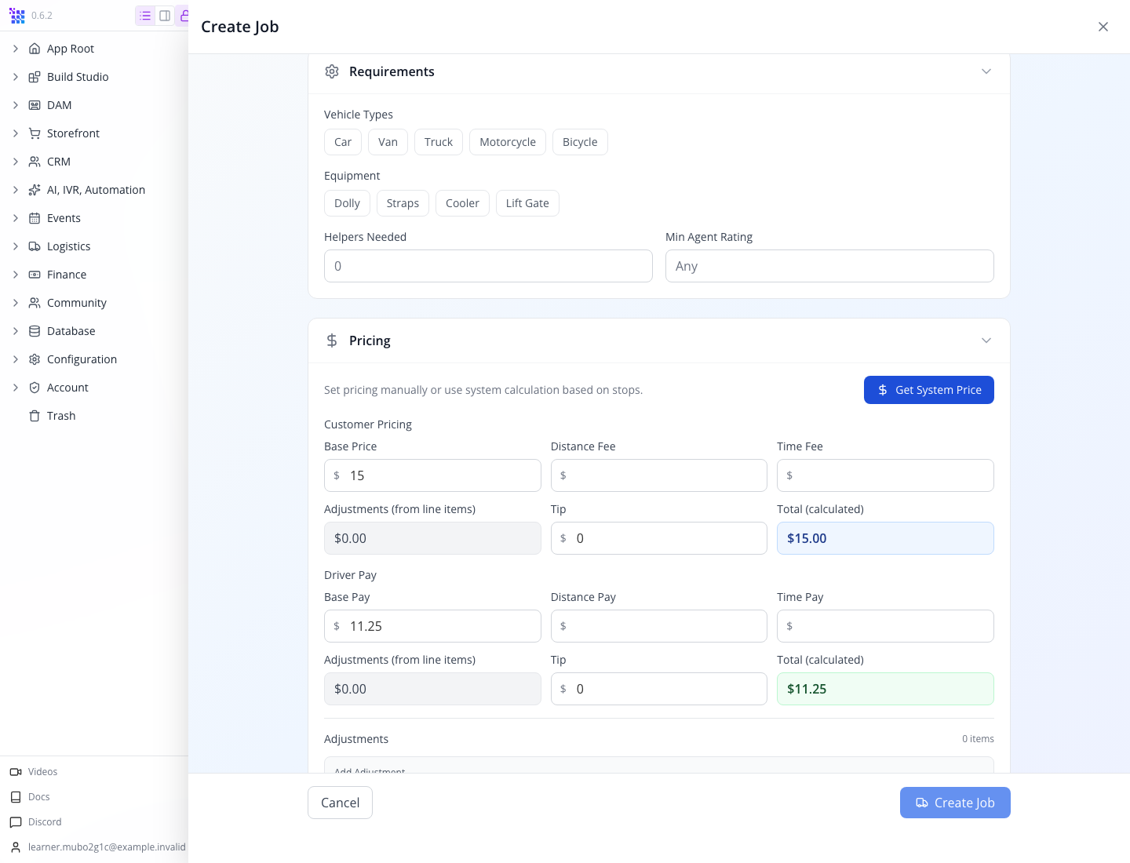Screen dimensions: 1130x863
Task: Click the list view icon in top bar
Action: click(x=145, y=16)
